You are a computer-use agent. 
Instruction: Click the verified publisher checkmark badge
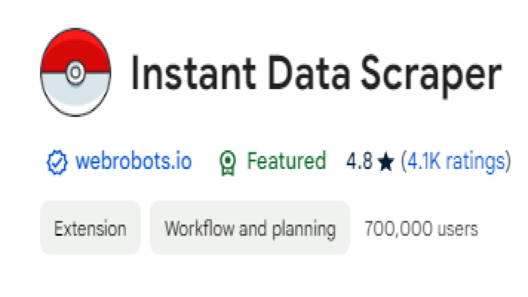57,162
